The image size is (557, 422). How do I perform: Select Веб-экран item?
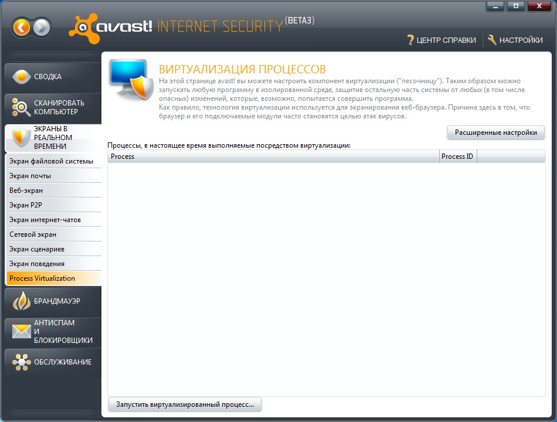point(54,190)
